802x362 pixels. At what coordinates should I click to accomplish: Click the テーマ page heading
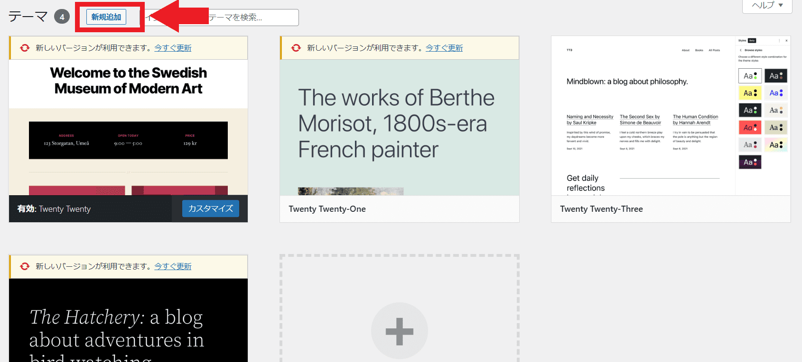[28, 17]
